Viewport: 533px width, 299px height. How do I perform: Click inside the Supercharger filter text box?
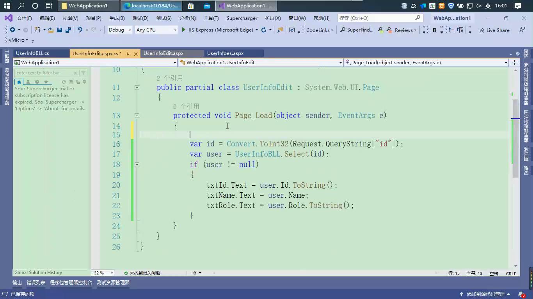click(44, 73)
